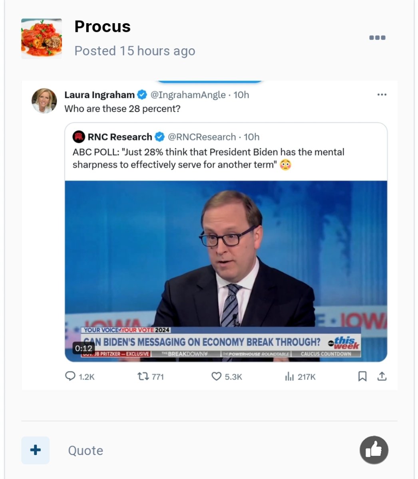Image resolution: width=418 pixels, height=479 pixels.
Task: Bookmark the tweet
Action: click(362, 376)
